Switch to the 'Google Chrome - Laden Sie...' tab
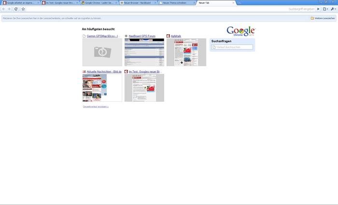 point(99,3)
